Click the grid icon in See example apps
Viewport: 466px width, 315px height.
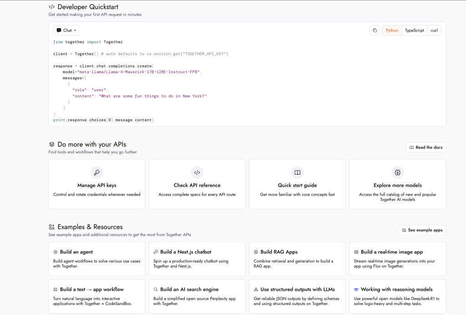coord(404,230)
